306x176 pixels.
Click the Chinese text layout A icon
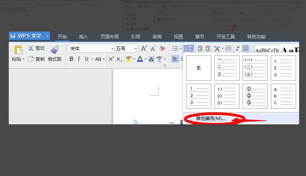click(217, 48)
